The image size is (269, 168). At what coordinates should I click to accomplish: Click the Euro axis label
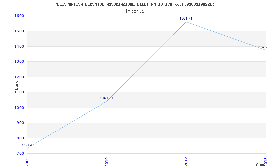point(16,85)
